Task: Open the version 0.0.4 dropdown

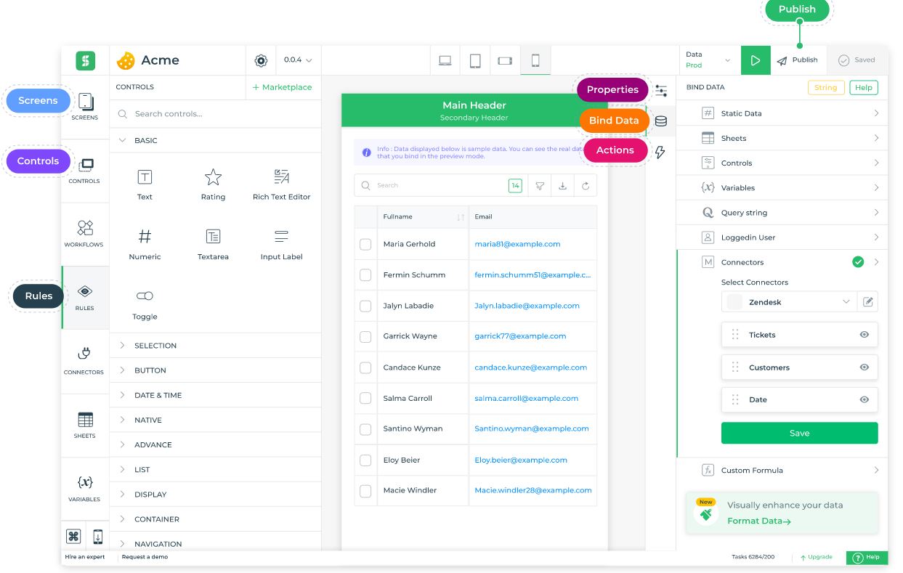Action: pyautogui.click(x=298, y=60)
